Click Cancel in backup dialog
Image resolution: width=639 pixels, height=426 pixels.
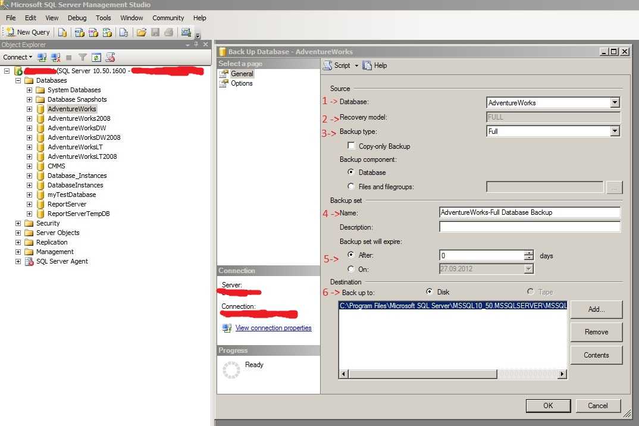coord(598,406)
